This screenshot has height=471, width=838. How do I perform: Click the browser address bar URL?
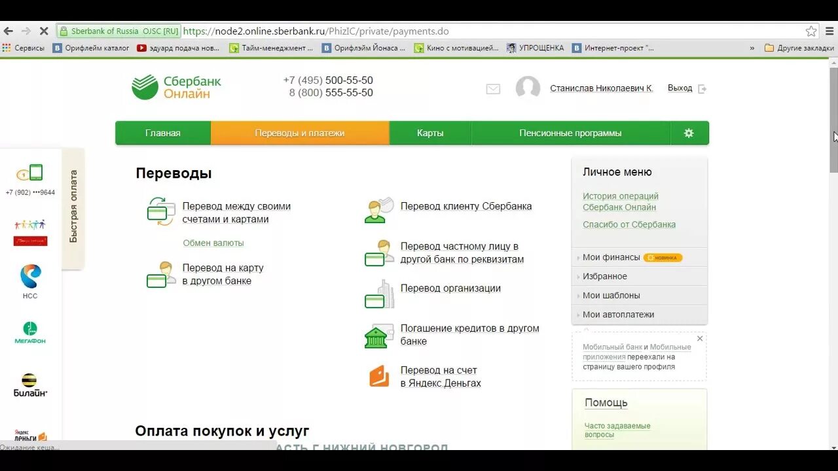click(316, 31)
